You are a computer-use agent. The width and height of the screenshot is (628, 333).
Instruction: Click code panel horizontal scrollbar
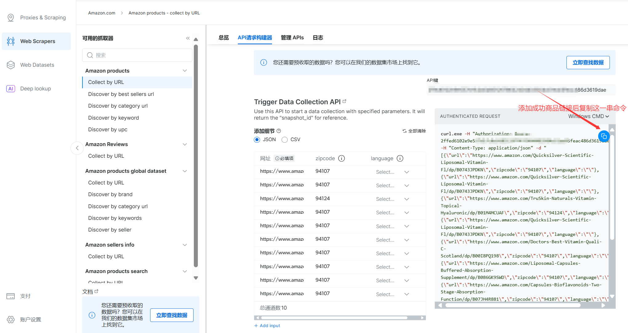pyautogui.click(x=513, y=305)
